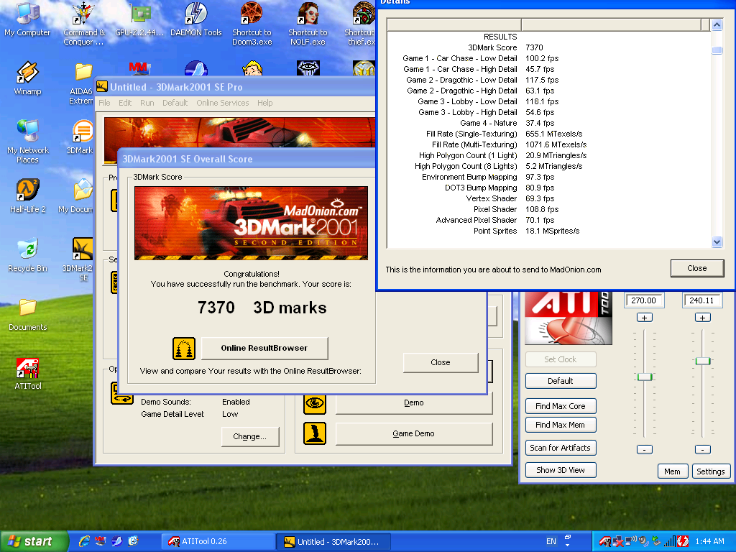Viewport: 736px width, 552px height.
Task: Click the Details list scroll up arrow
Action: pyautogui.click(x=717, y=24)
